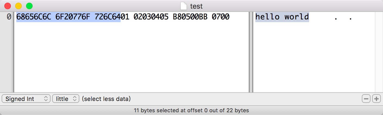
Task: Open the Signed Int type dropdown
Action: point(26,99)
